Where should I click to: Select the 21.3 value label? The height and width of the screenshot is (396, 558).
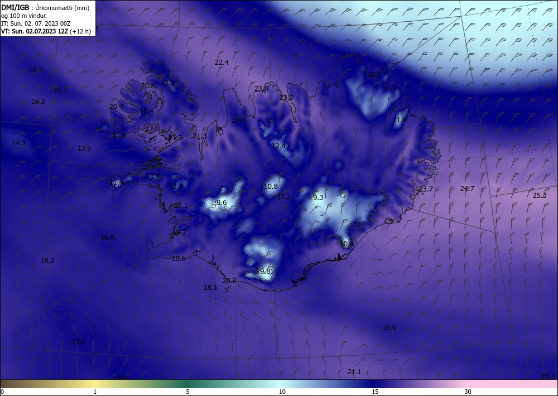tap(200, 136)
